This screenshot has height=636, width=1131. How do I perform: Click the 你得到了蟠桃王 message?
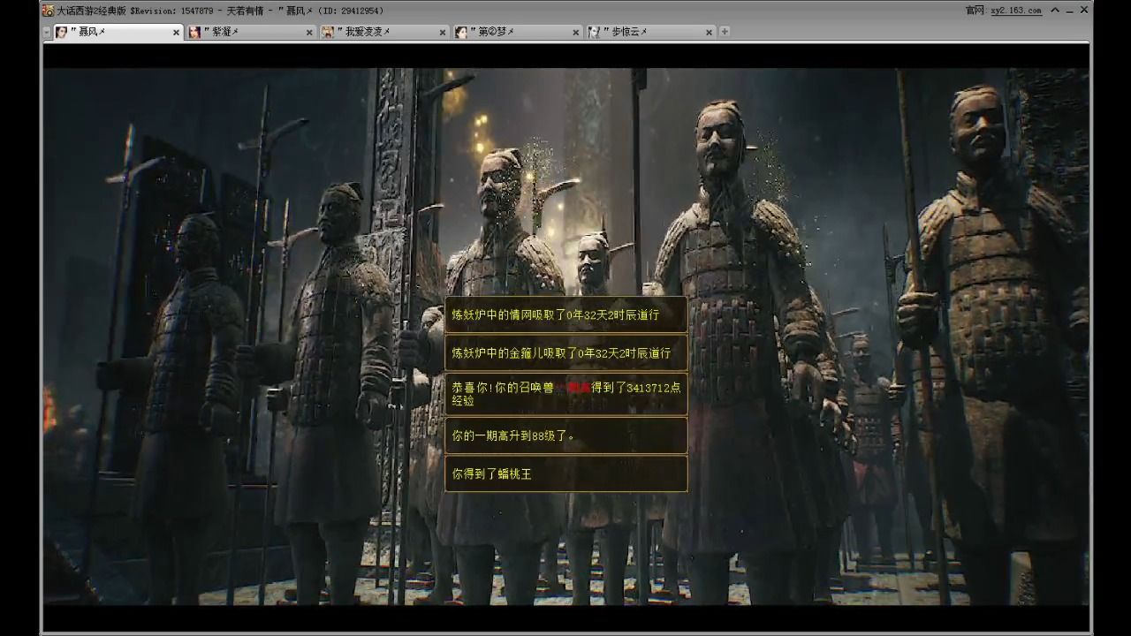(x=566, y=473)
